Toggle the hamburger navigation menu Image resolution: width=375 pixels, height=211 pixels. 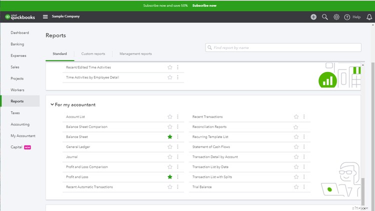[45, 16]
